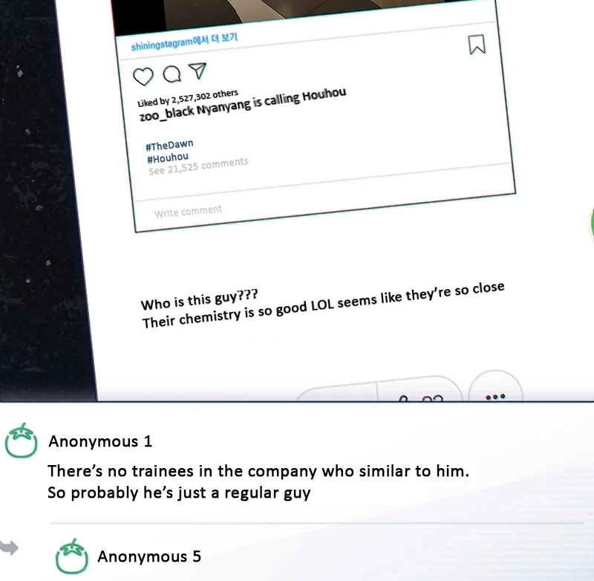
Task: Open the three-dot more options button
Action: point(495,386)
